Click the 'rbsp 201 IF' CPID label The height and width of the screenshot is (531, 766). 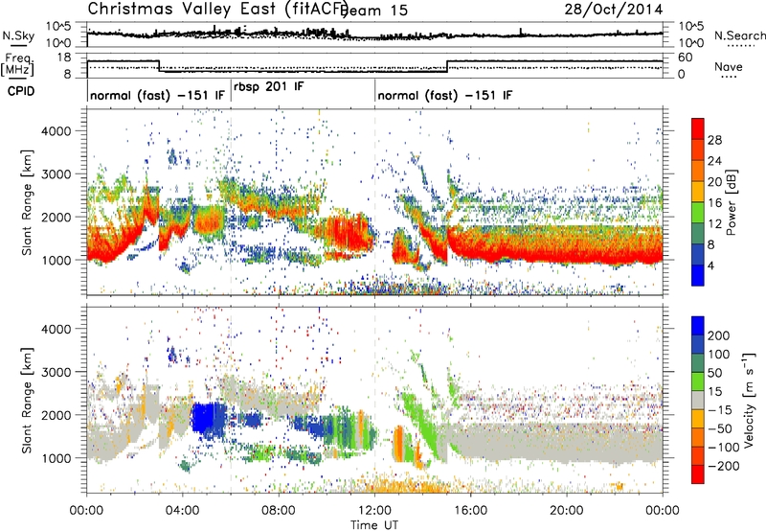tap(269, 87)
